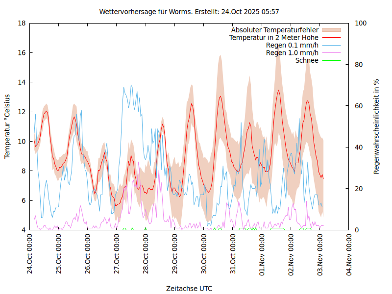
Task: Select the 60 tick on probability axis
Action: pos(358,106)
